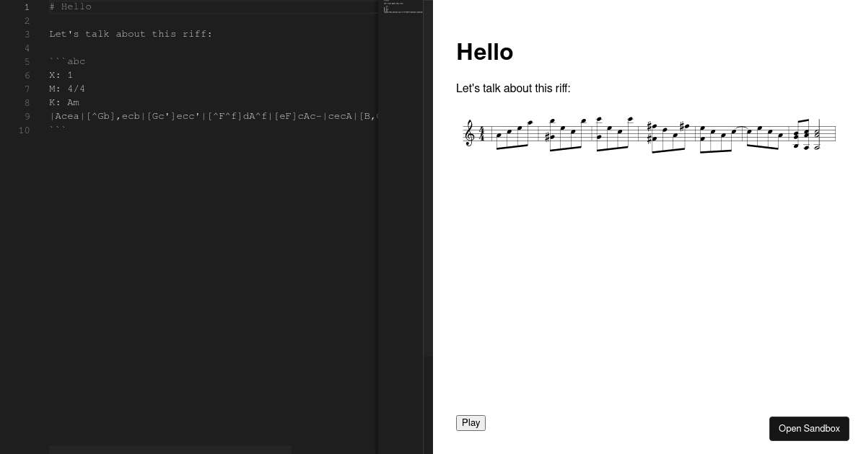866x454 pixels.
Task: Click the closing '```' fence on line 10
Action: click(56, 130)
